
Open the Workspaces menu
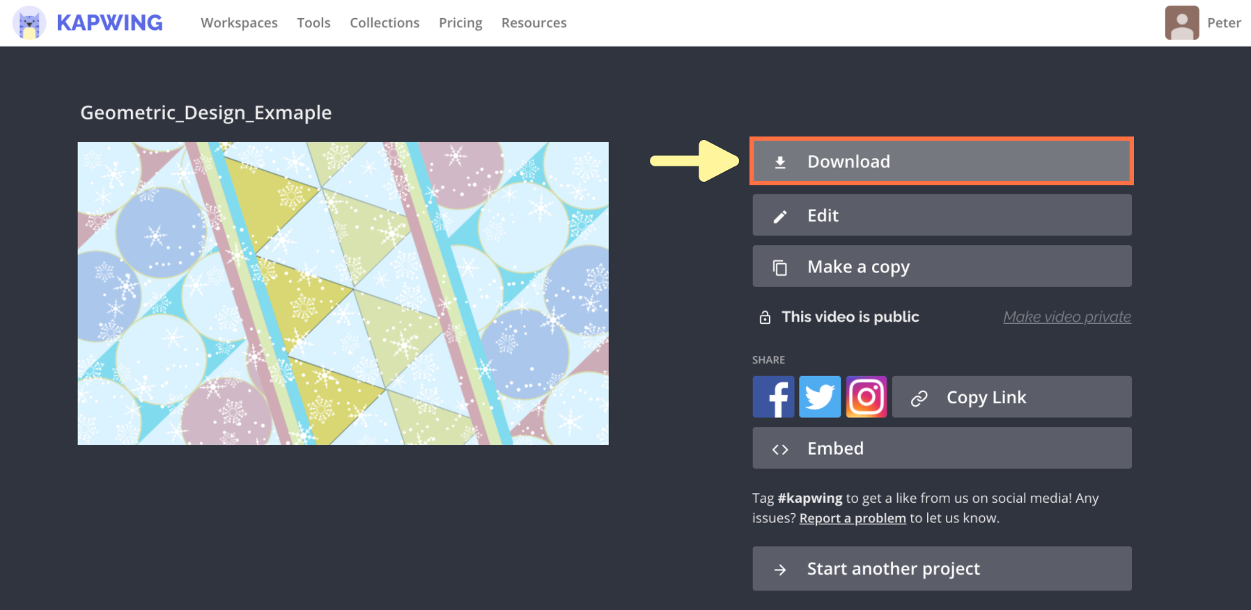[x=239, y=23]
